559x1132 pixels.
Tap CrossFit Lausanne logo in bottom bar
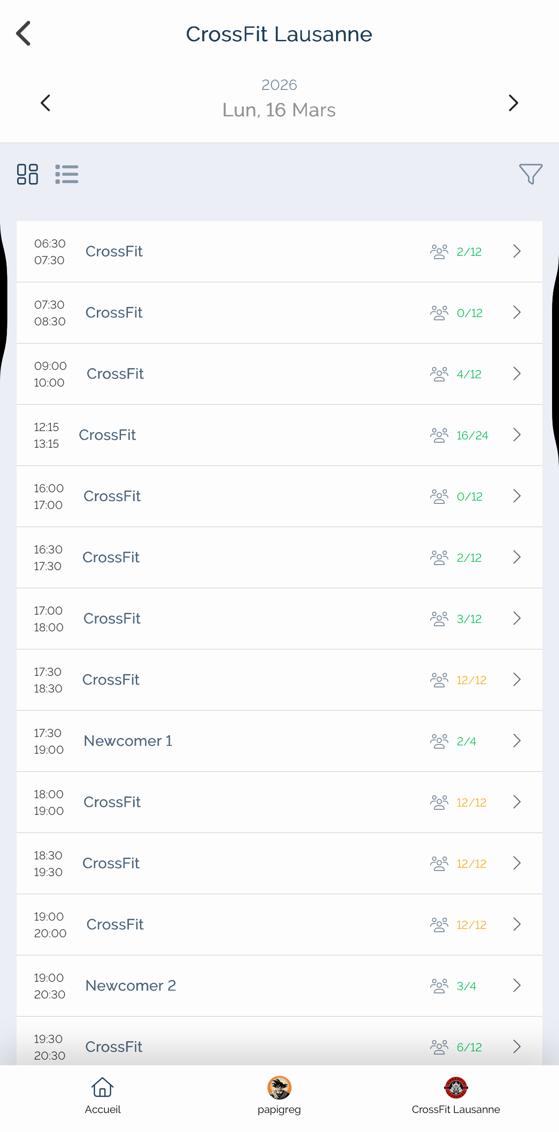coord(456,1088)
